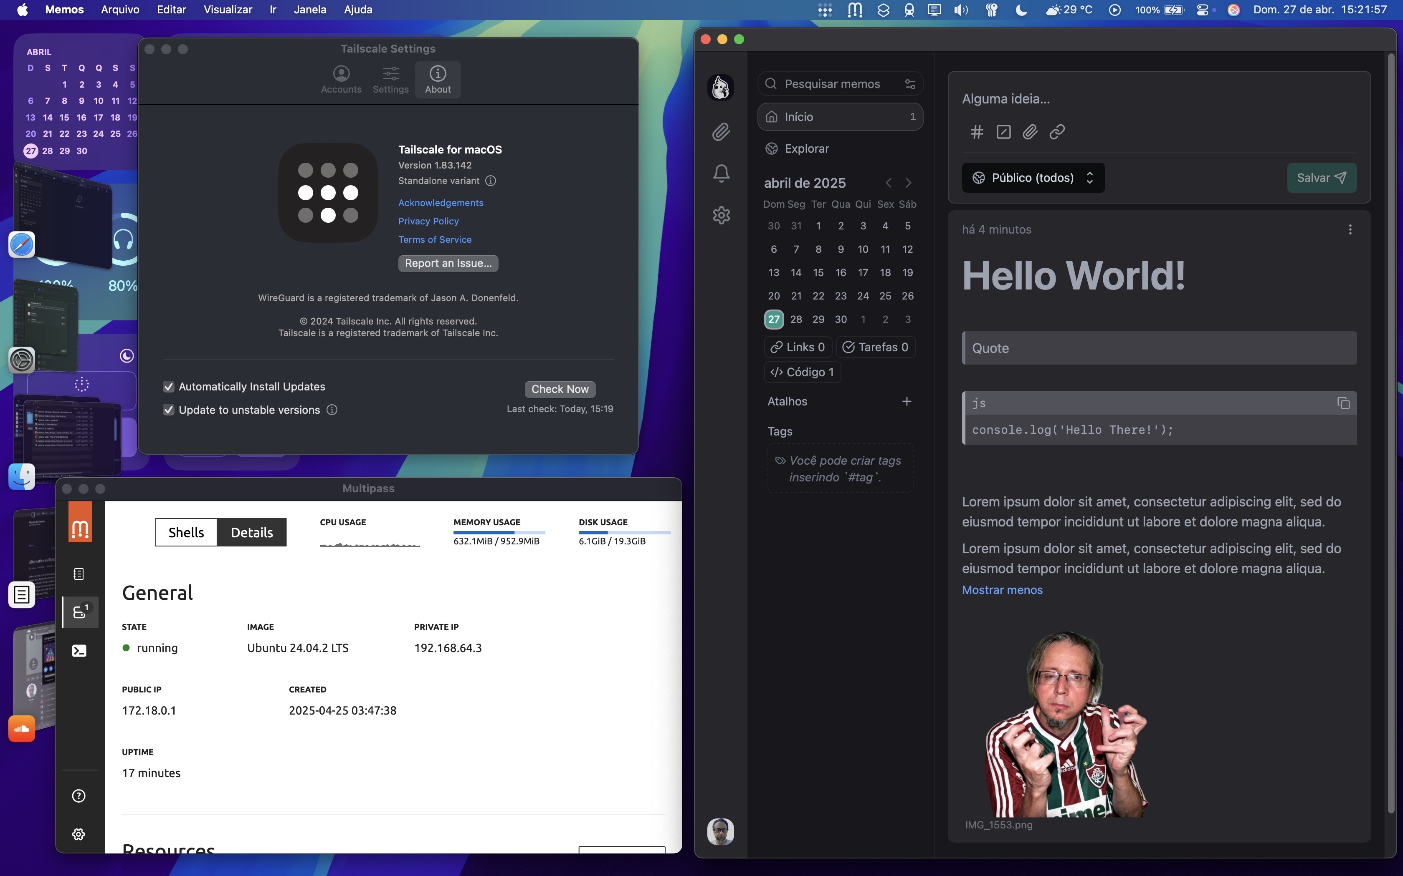Open Memos settings gear in sidebar
This screenshot has height=876, width=1403.
[x=721, y=216]
